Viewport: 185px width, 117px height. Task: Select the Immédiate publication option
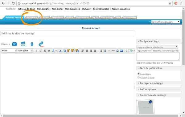point(138,74)
